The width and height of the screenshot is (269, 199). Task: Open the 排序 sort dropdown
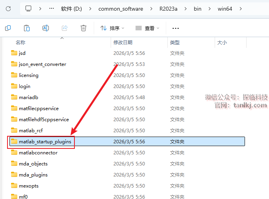(x=112, y=28)
